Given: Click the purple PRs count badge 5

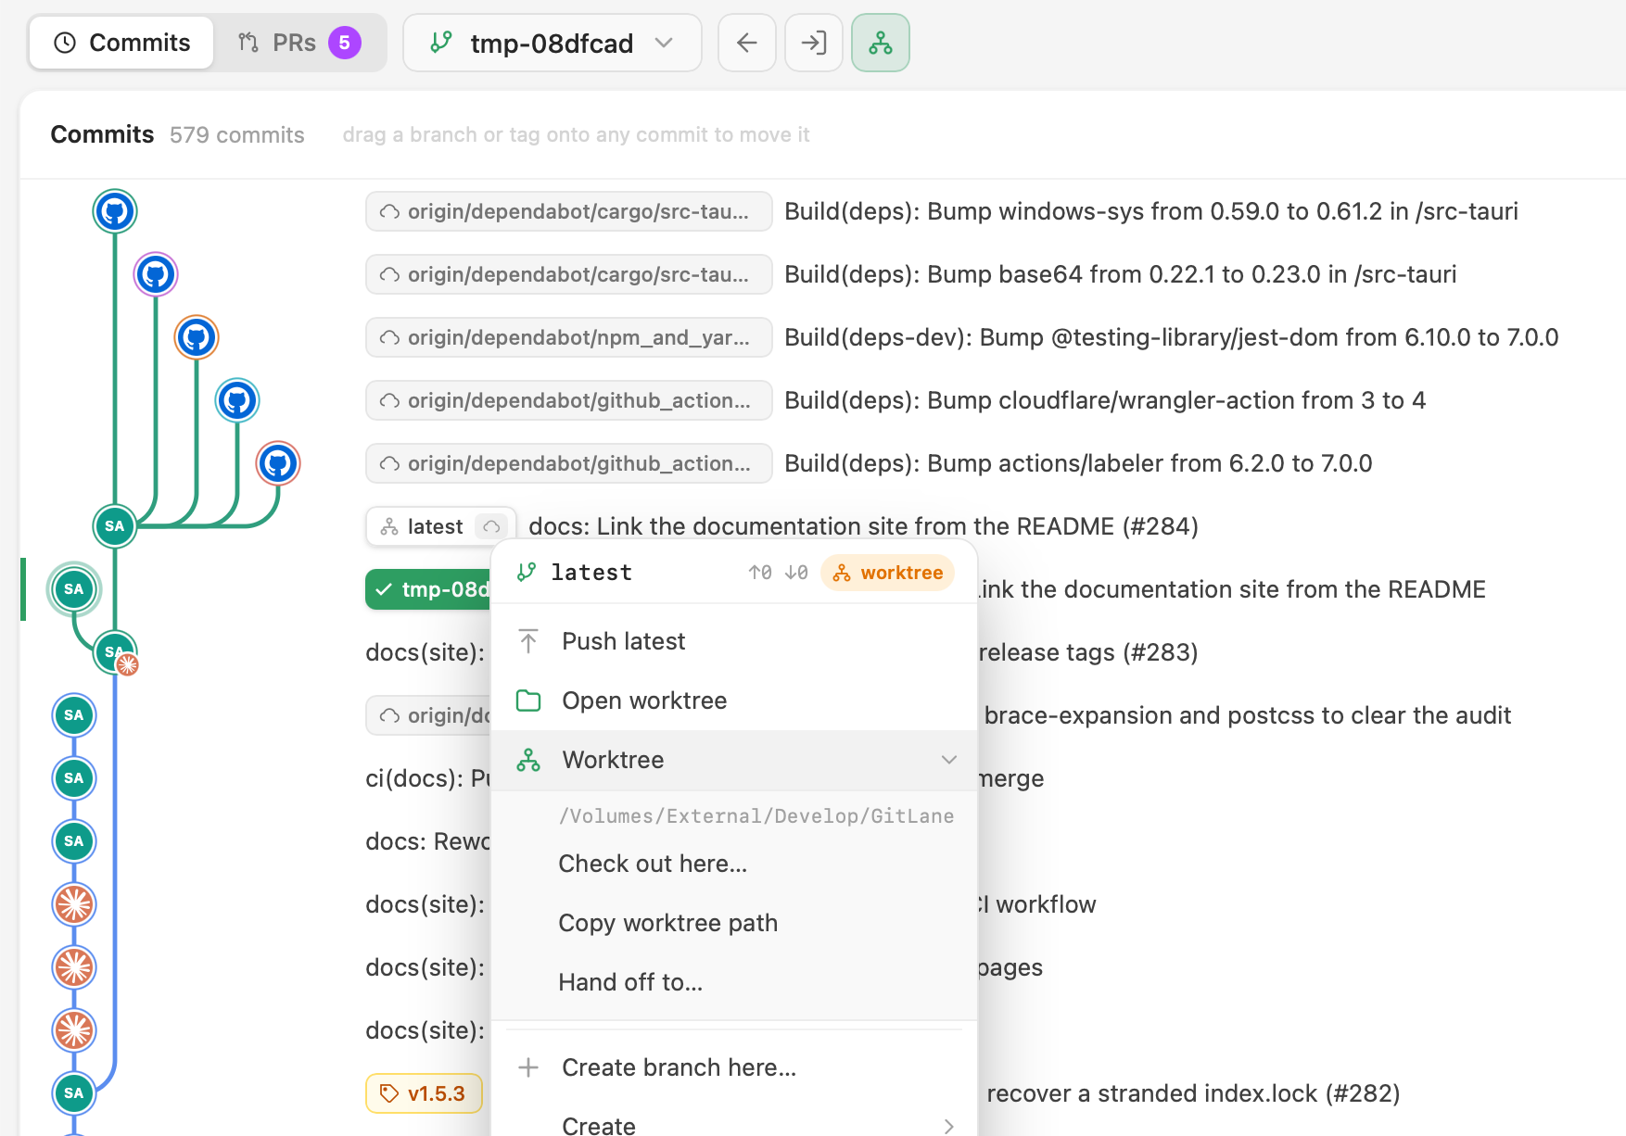Looking at the screenshot, I should click(344, 43).
